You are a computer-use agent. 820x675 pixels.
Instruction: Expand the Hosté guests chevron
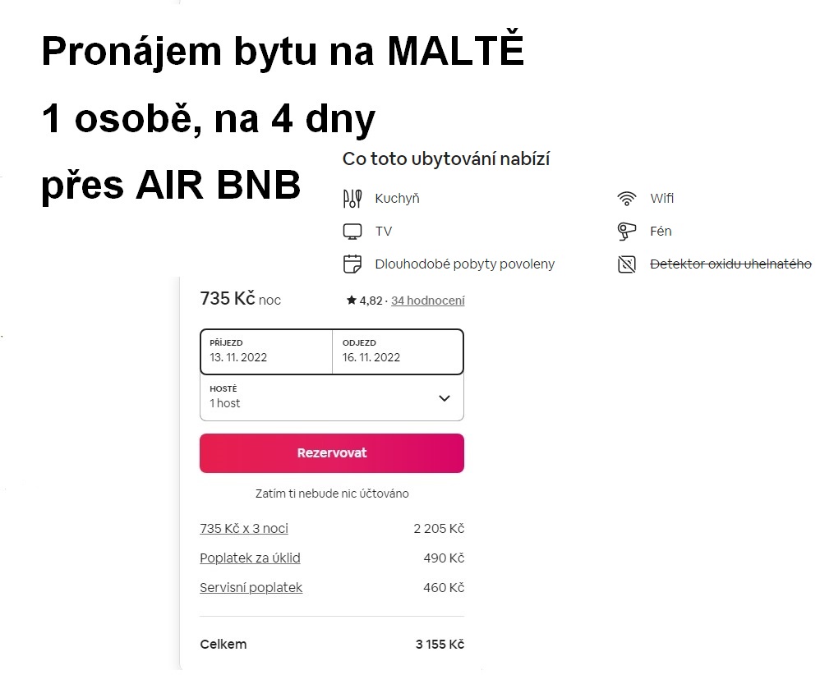click(445, 398)
